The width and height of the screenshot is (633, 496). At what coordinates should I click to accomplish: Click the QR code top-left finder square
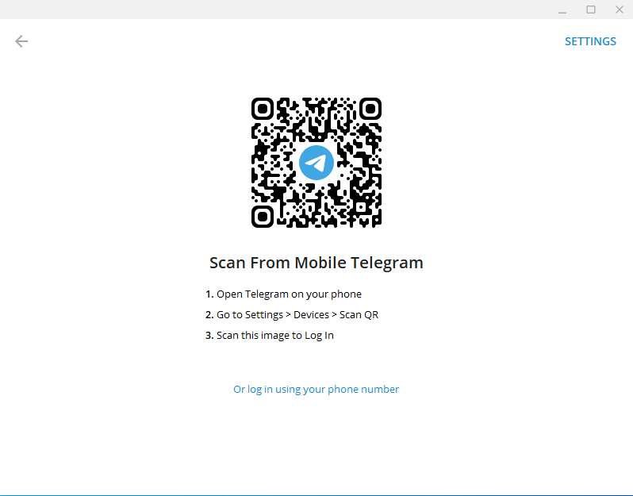(x=263, y=109)
